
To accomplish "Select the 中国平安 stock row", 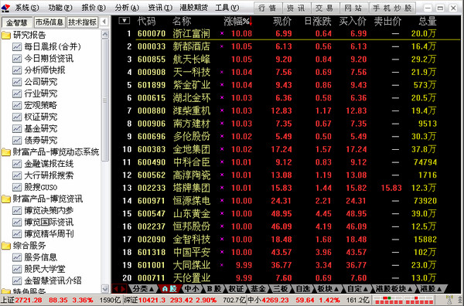I will tap(285, 252).
